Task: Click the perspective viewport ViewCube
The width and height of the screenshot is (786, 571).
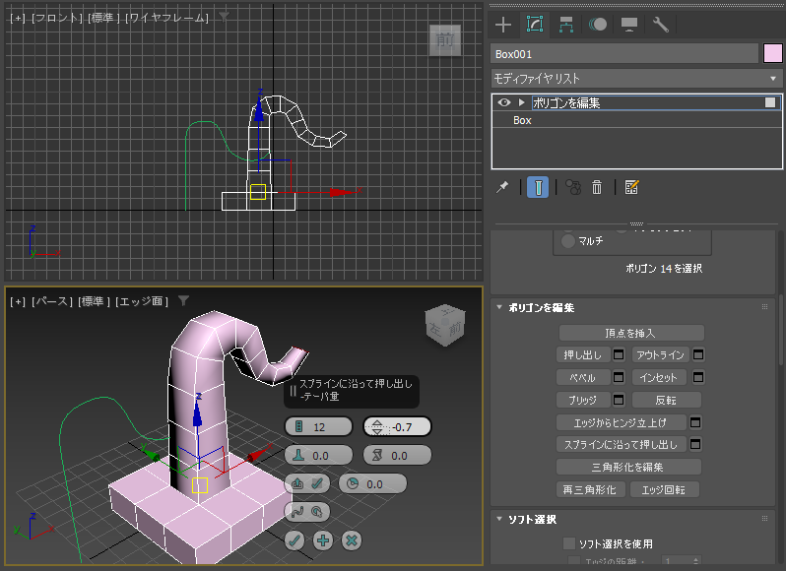Action: (445, 326)
